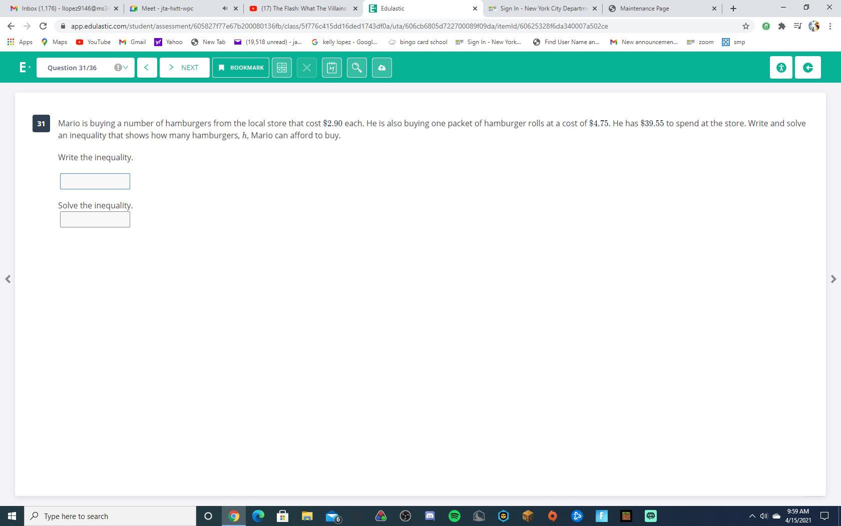841x526 pixels.
Task: Click the NEXT question button
Action: [184, 68]
